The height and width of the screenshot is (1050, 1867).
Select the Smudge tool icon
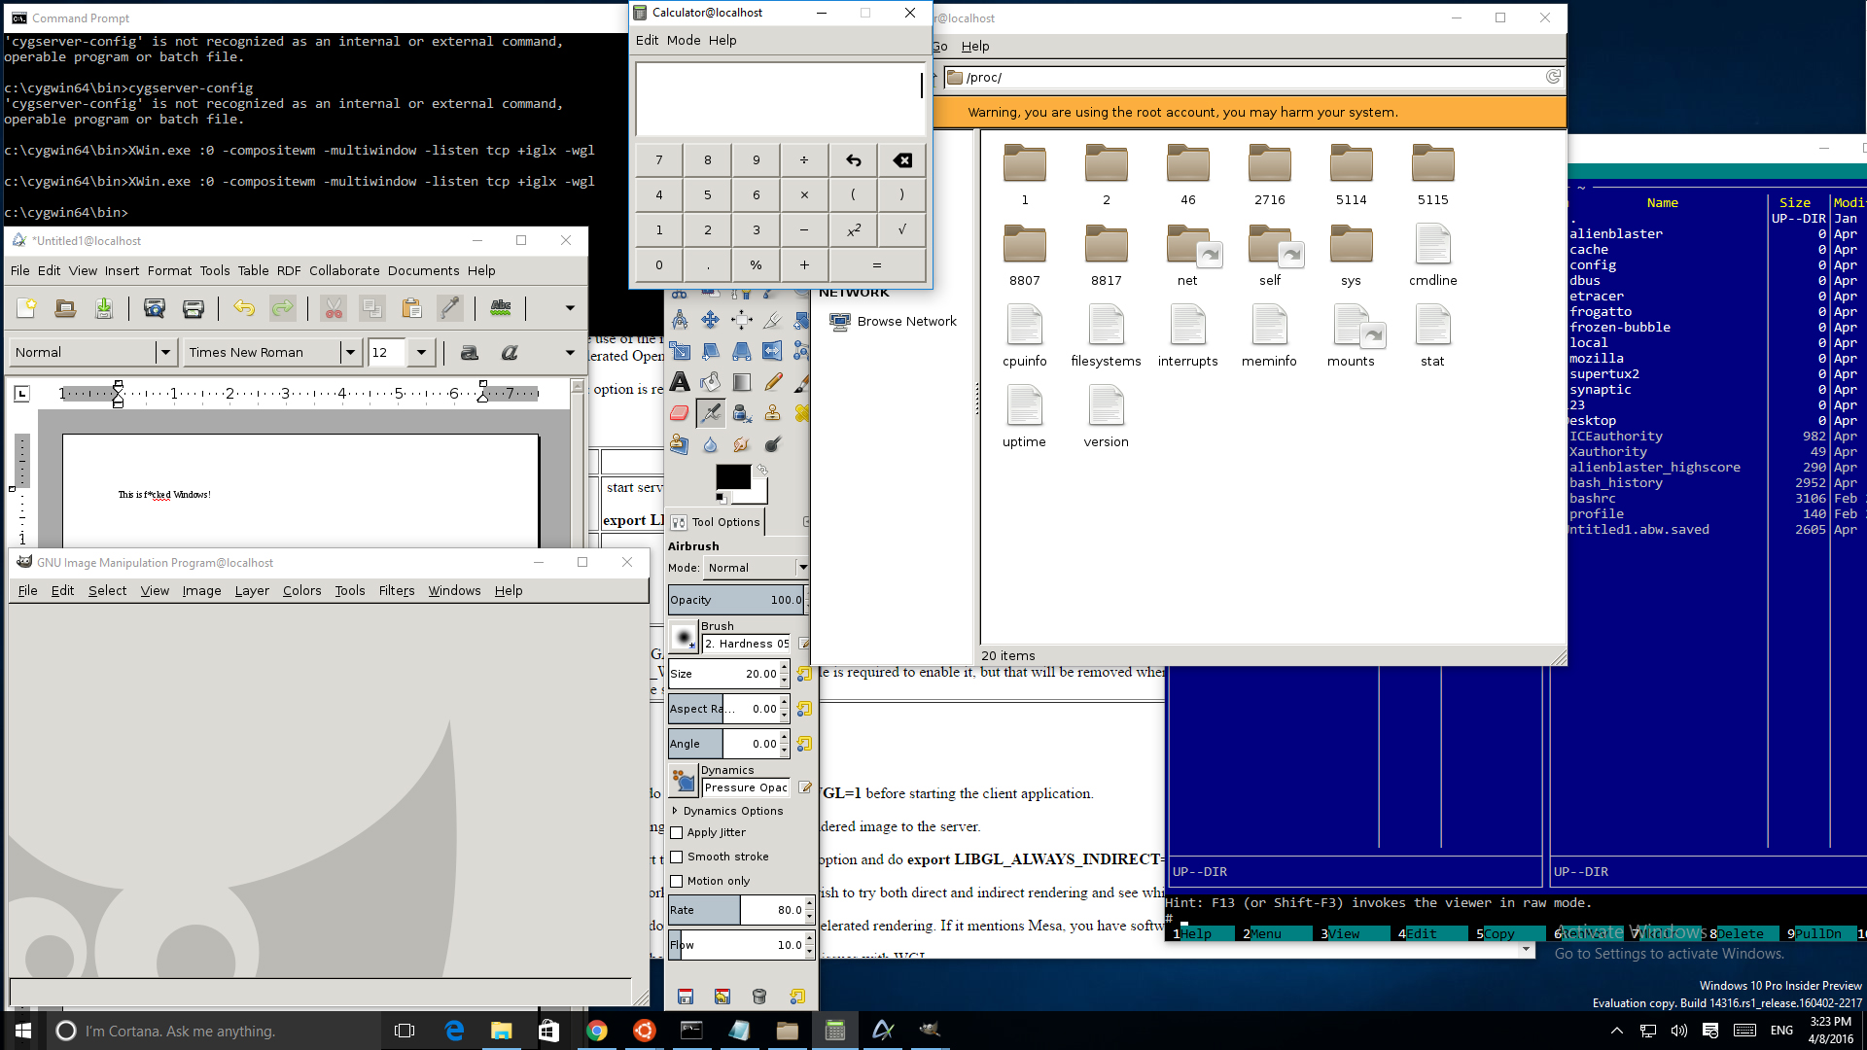[741, 444]
